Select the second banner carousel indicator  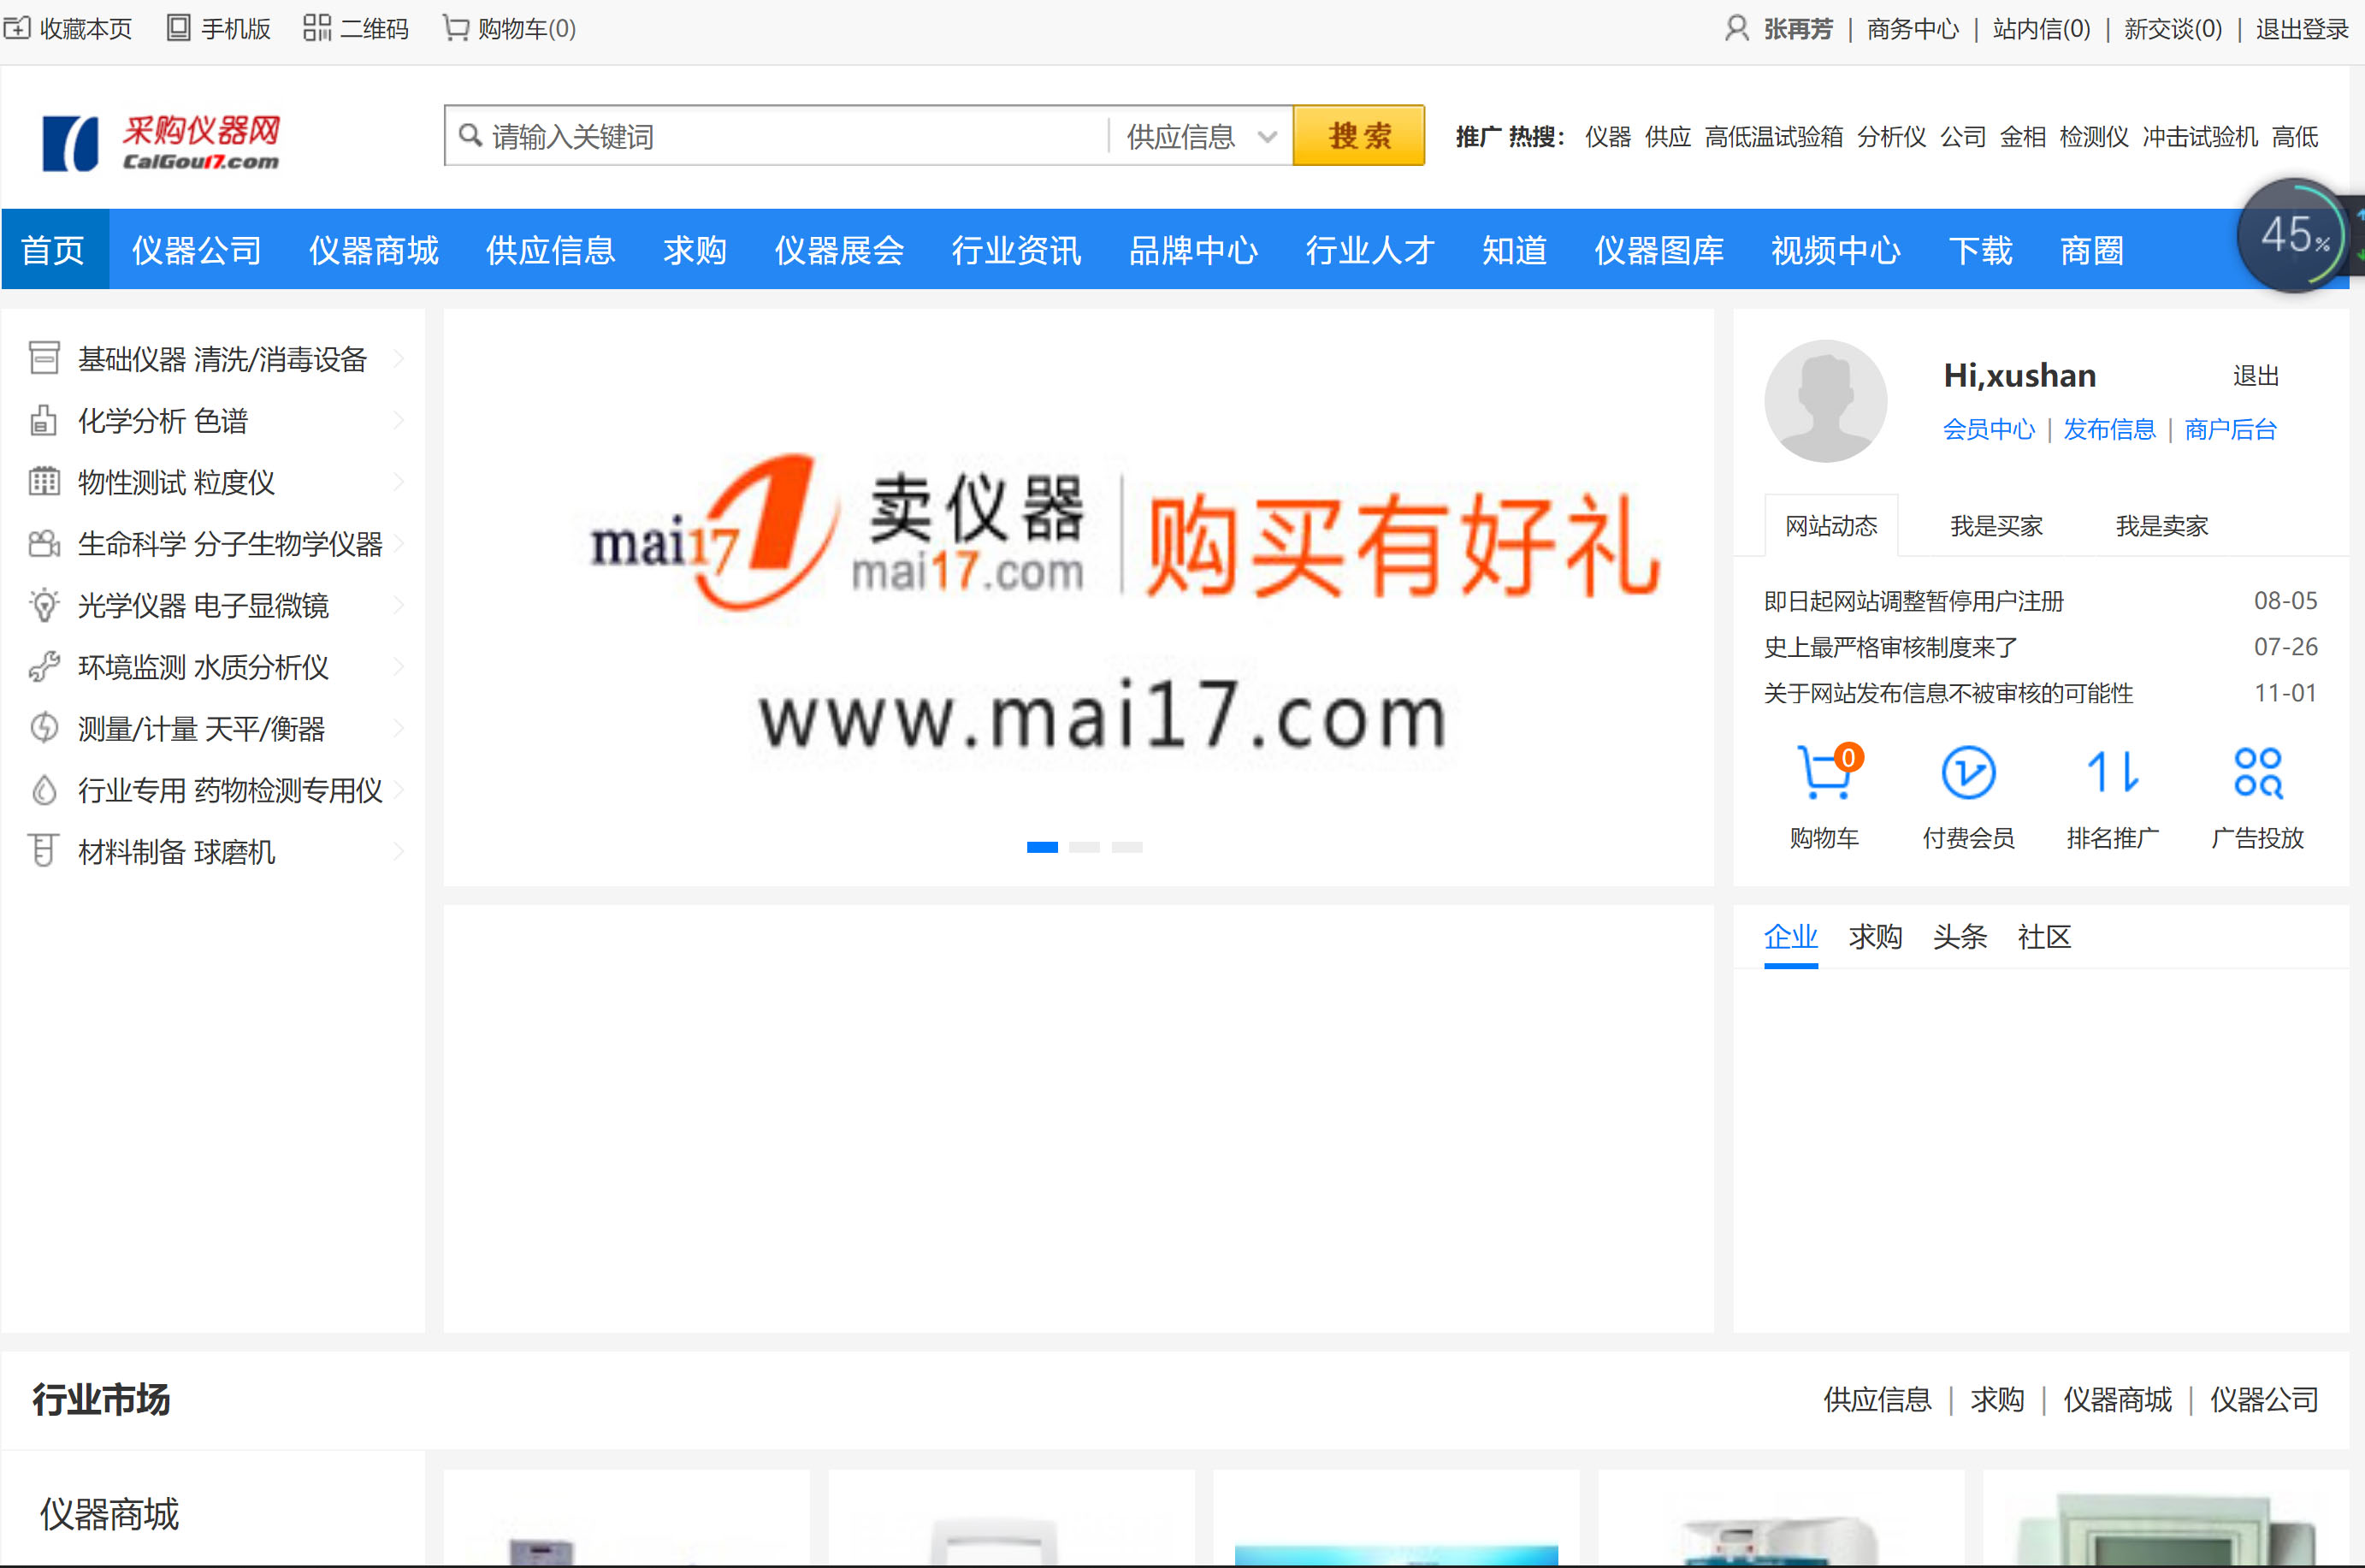(x=1085, y=847)
